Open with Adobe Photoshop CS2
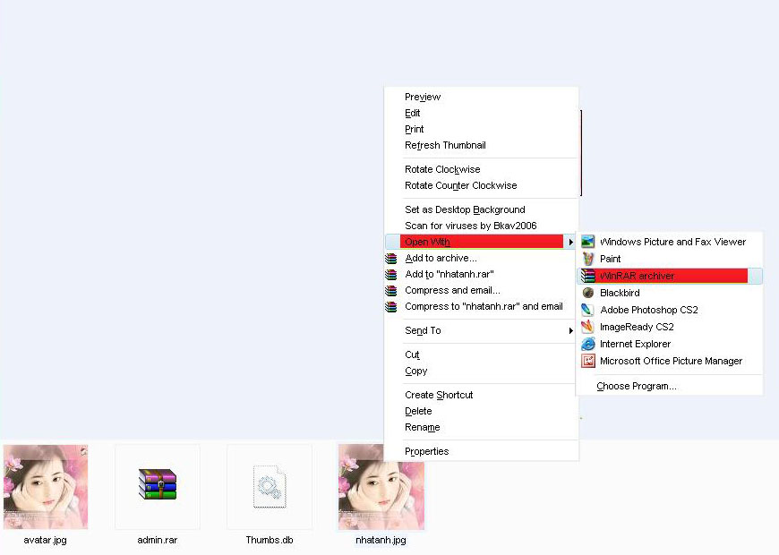This screenshot has height=555, width=779. pos(670,310)
